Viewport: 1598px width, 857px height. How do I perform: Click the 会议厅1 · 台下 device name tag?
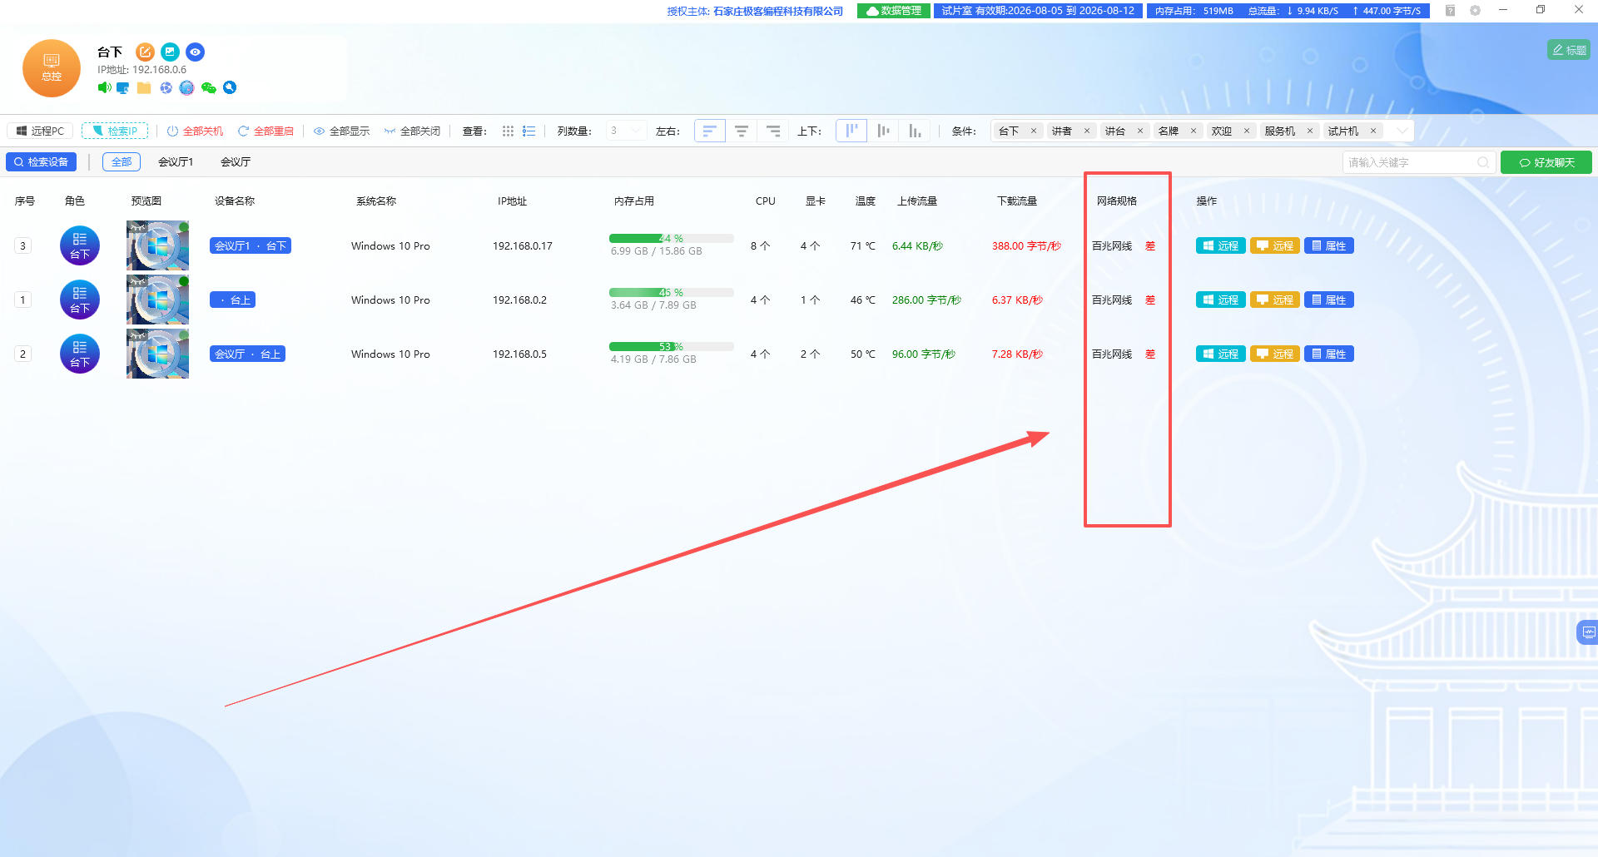[251, 246]
